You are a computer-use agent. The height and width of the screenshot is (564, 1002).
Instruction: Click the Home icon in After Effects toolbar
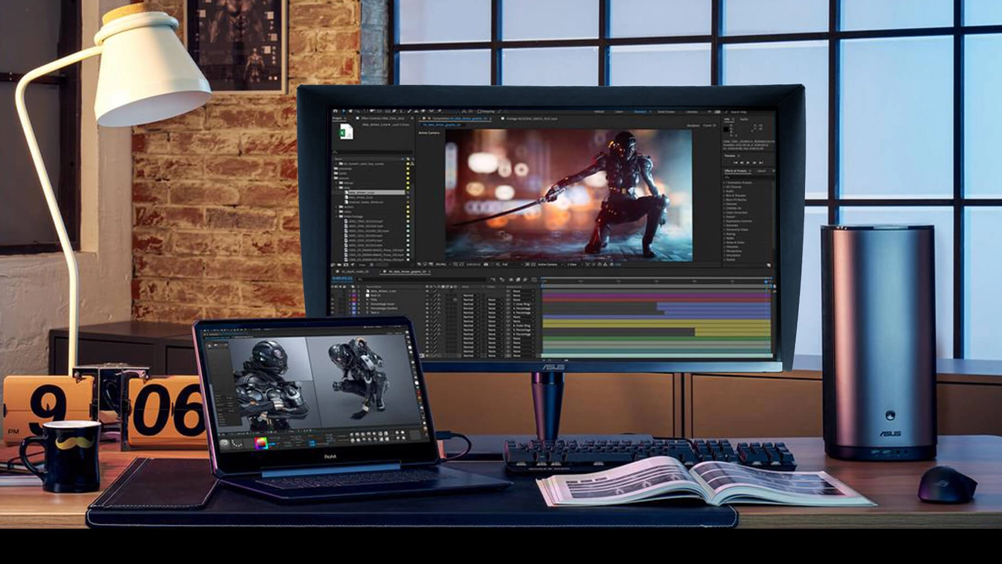(335, 112)
